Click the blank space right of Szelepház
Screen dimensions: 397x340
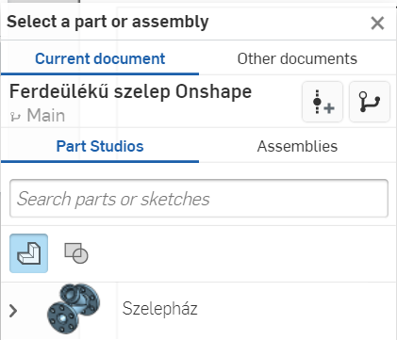(295, 309)
